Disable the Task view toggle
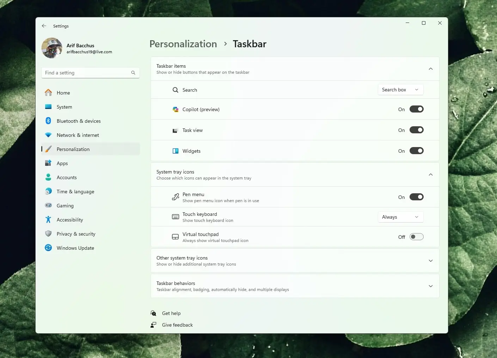The image size is (497, 358). click(x=416, y=130)
